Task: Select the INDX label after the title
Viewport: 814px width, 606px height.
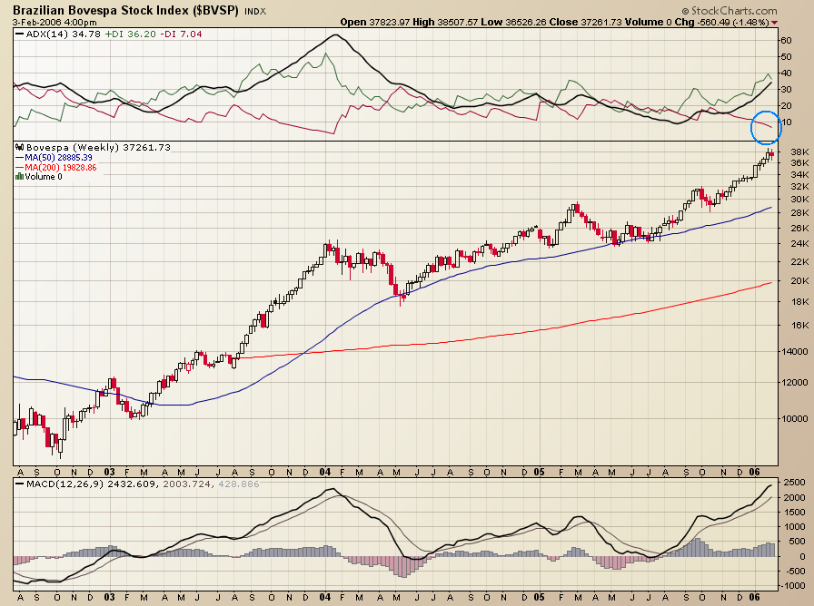Action: (x=255, y=11)
